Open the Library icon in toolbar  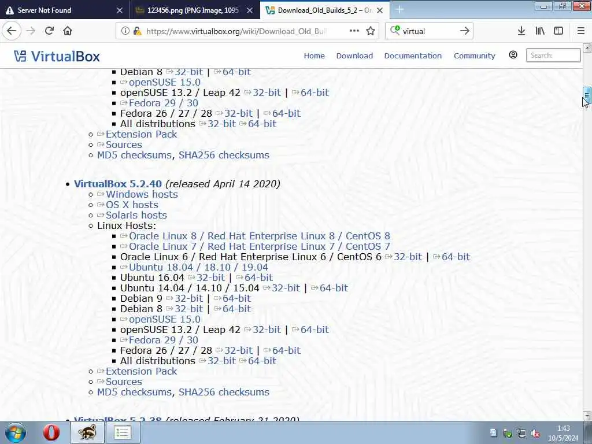tap(540, 31)
